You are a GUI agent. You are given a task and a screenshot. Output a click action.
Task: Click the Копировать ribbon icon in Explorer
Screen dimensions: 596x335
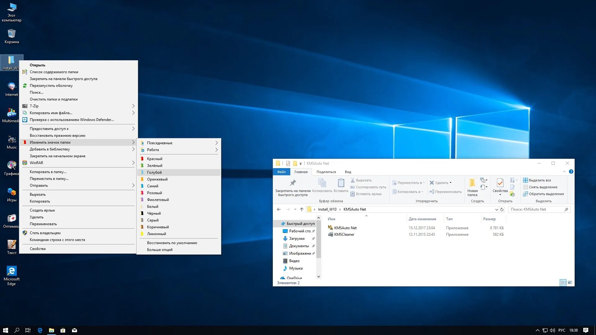322,185
